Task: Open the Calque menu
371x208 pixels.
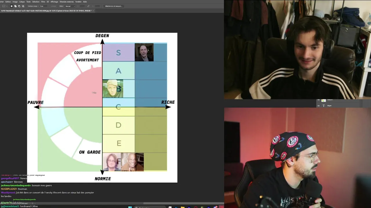Action: tap(22, 2)
